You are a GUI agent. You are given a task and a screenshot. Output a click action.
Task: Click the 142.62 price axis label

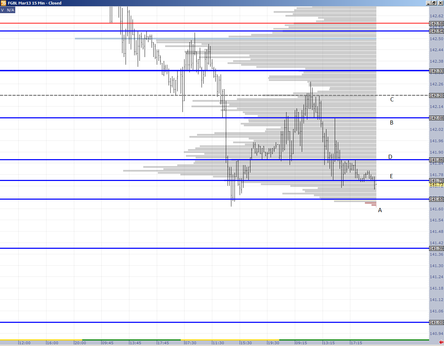tap(436, 16)
